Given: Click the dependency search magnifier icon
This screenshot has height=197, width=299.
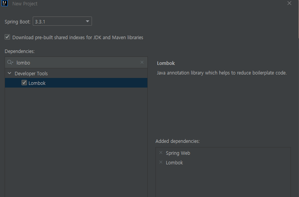Looking at the screenshot, I should (x=10, y=62).
